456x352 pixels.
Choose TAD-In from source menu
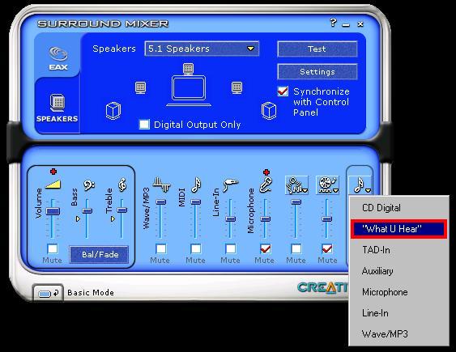click(398, 250)
